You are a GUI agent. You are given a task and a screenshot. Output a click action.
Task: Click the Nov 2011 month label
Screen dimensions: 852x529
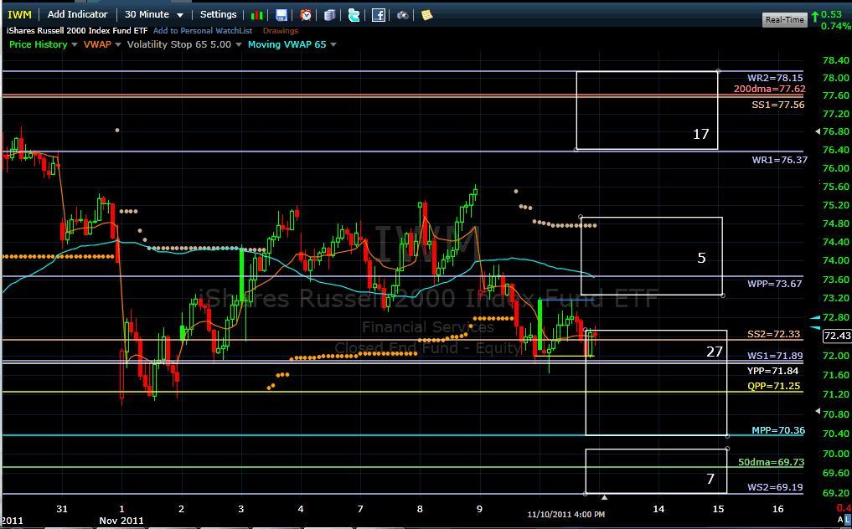121,521
